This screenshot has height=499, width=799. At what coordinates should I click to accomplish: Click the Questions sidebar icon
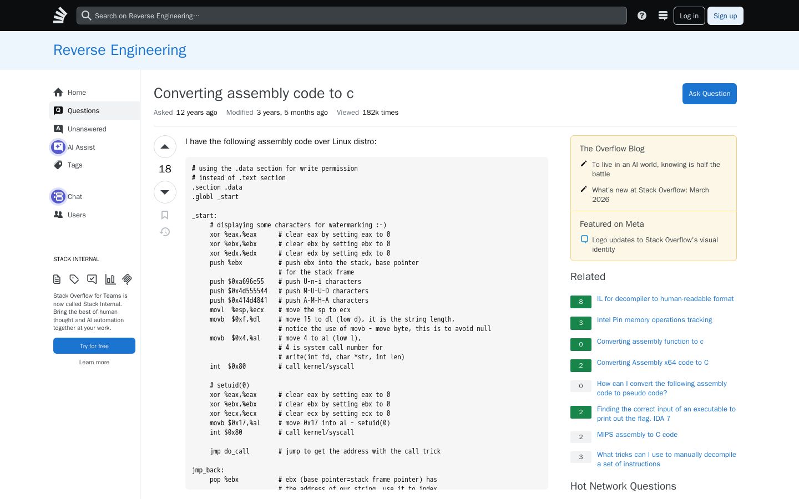tap(58, 110)
